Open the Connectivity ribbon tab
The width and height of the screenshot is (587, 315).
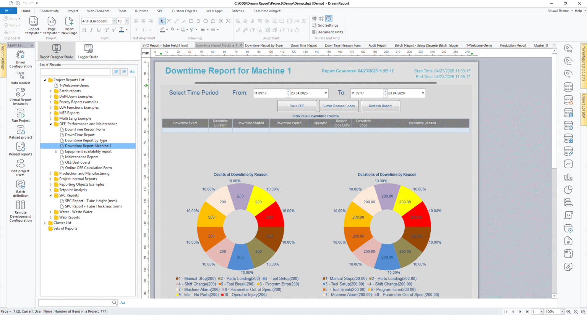[x=49, y=11]
